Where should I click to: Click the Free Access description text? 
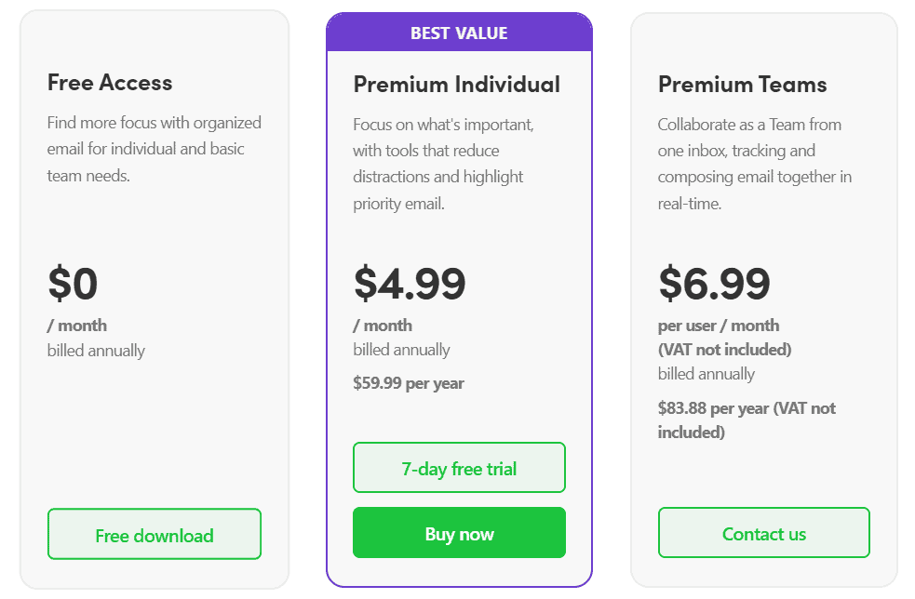pyautogui.click(x=155, y=149)
